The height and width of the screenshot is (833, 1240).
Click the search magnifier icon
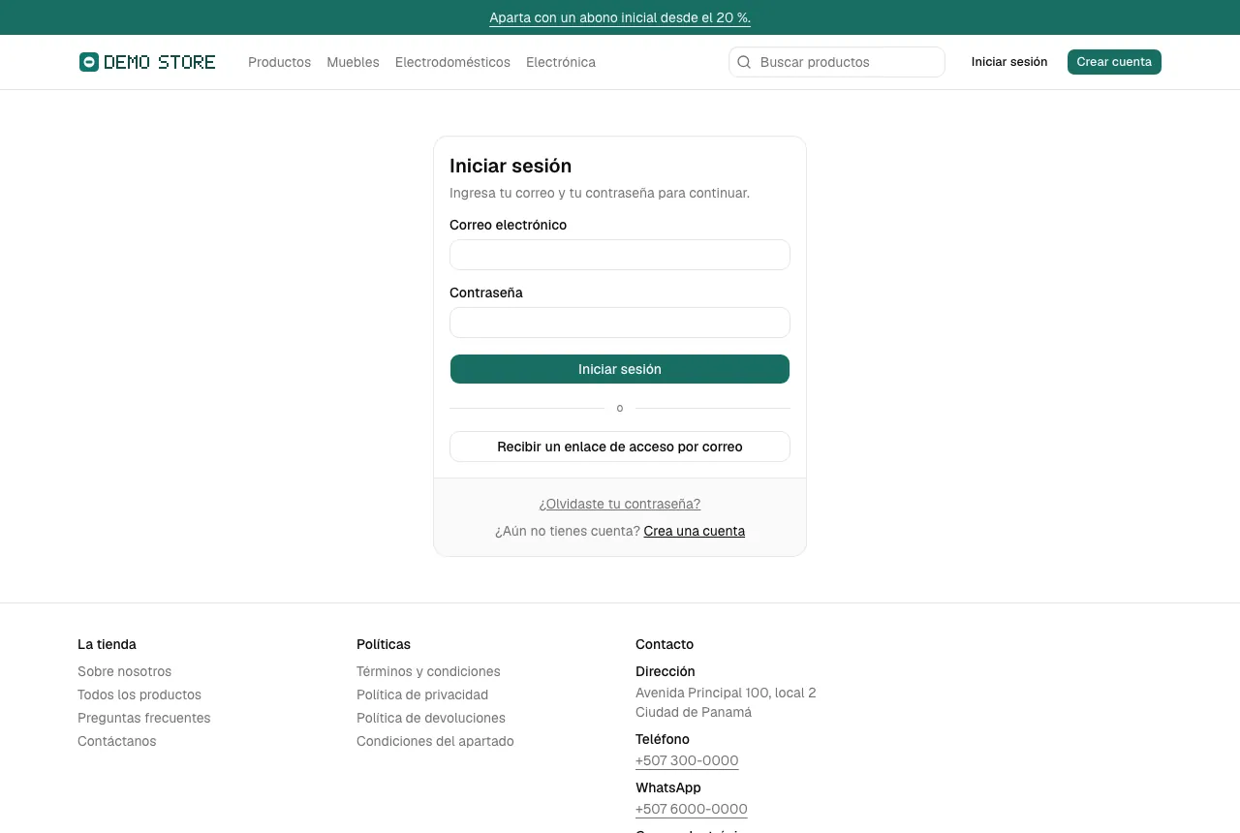pos(744,62)
